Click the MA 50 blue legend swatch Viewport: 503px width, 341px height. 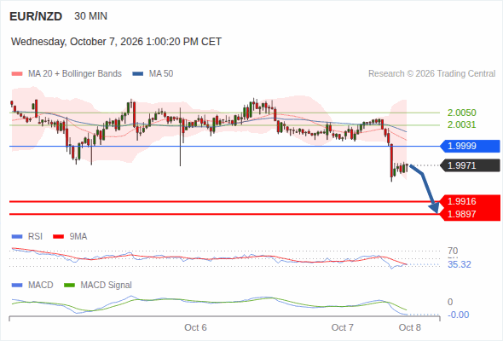pyautogui.click(x=137, y=74)
